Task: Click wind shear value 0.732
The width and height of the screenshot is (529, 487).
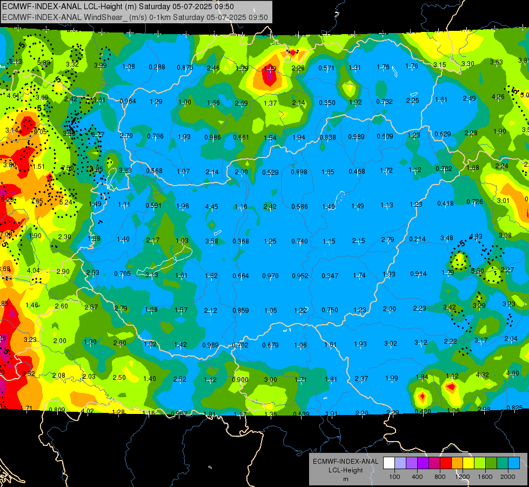Action: click(384, 101)
